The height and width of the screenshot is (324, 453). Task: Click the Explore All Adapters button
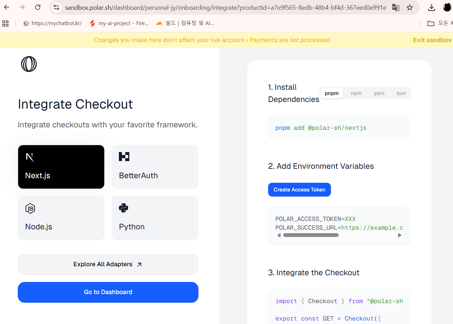(x=108, y=264)
